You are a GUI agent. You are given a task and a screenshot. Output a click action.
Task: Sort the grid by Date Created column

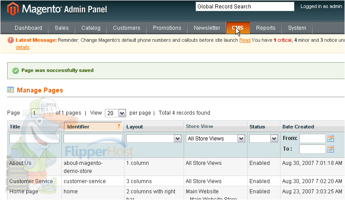(x=298, y=127)
